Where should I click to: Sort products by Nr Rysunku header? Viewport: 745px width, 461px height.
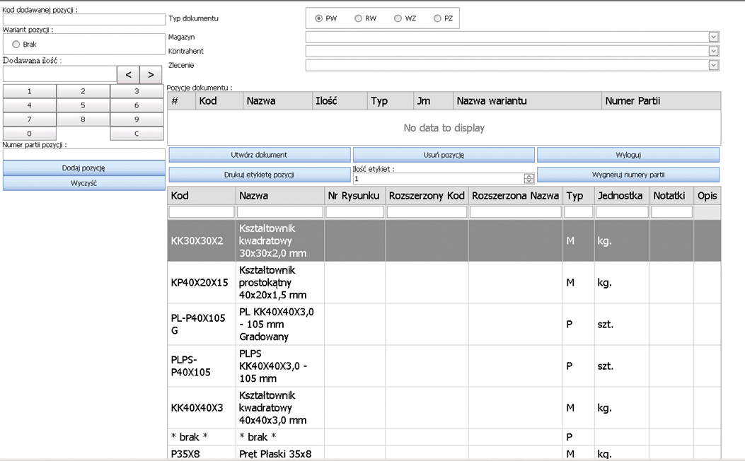coord(355,196)
